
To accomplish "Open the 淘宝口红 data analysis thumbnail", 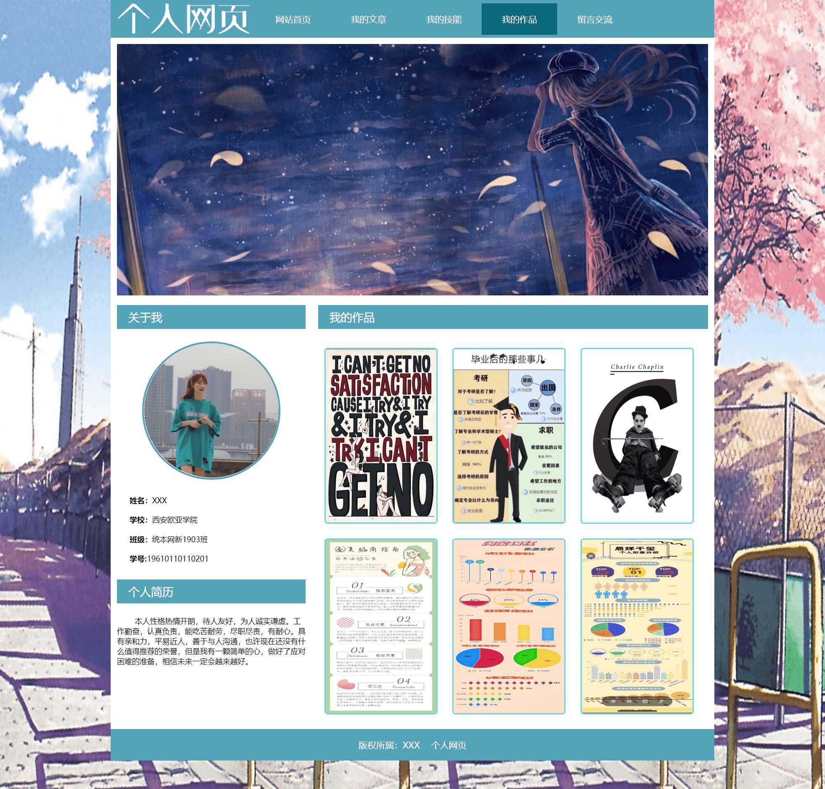I will pos(508,626).
